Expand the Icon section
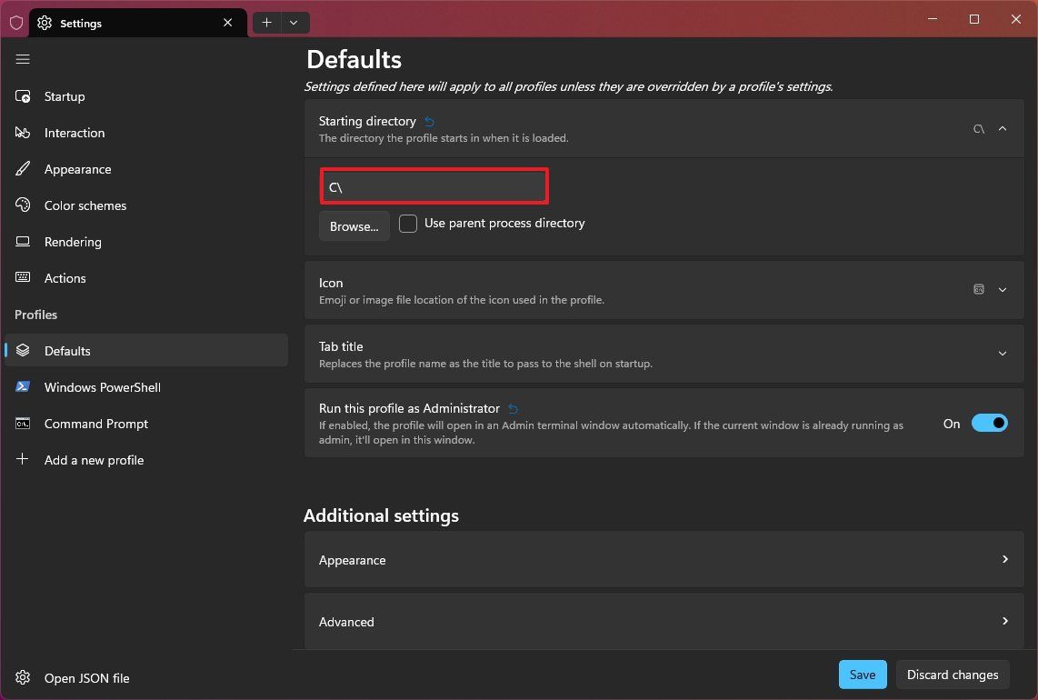 1003,289
